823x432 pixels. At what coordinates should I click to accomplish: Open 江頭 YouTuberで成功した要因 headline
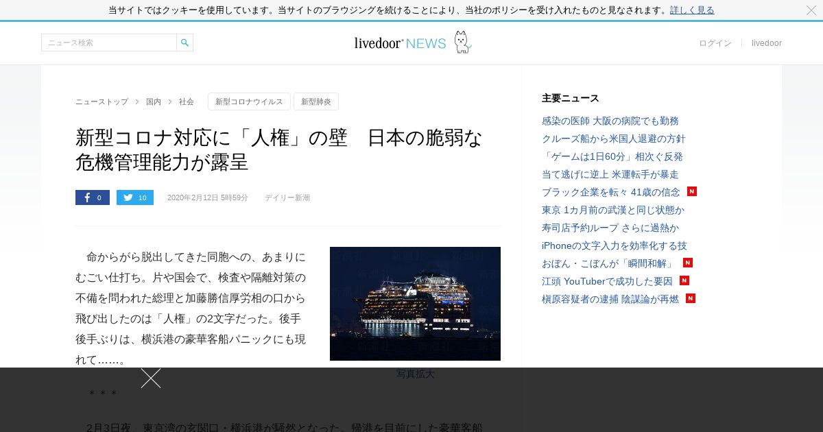pos(607,281)
